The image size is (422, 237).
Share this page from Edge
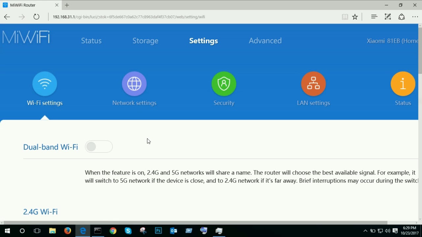point(402,17)
